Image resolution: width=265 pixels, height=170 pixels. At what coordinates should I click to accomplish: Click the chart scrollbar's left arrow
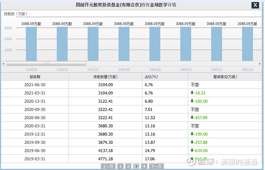click(4, 63)
